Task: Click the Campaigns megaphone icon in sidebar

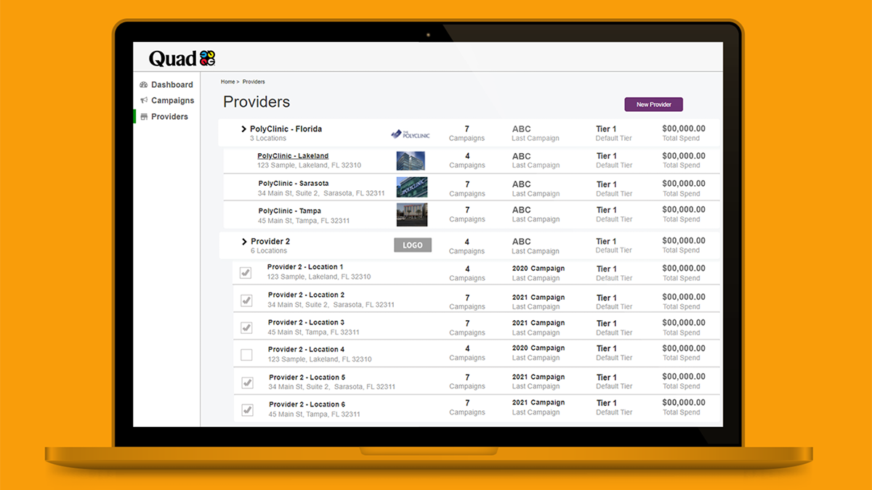Action: (144, 101)
